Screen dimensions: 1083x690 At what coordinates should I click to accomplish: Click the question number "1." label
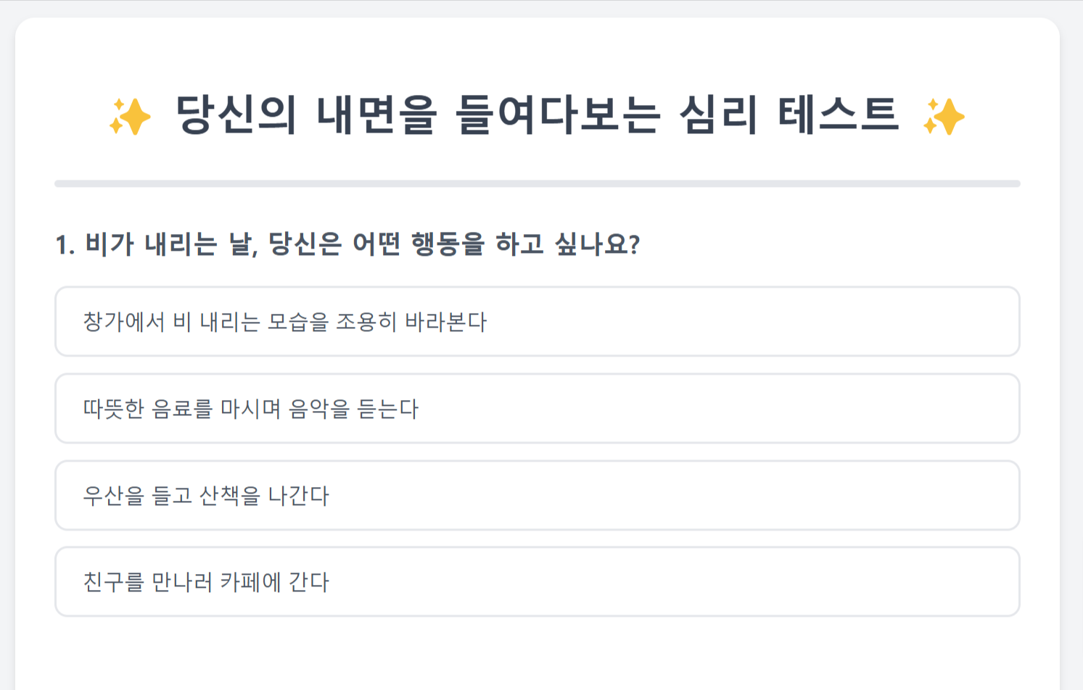[x=65, y=245]
